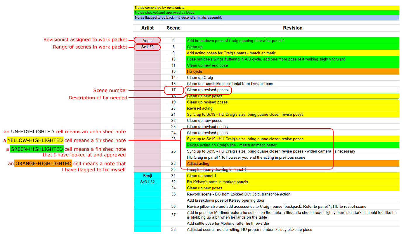The width and height of the screenshot is (406, 237).
Task: Select the 'Adjusted scene - no die rolling' note
Action: pos(293,229)
